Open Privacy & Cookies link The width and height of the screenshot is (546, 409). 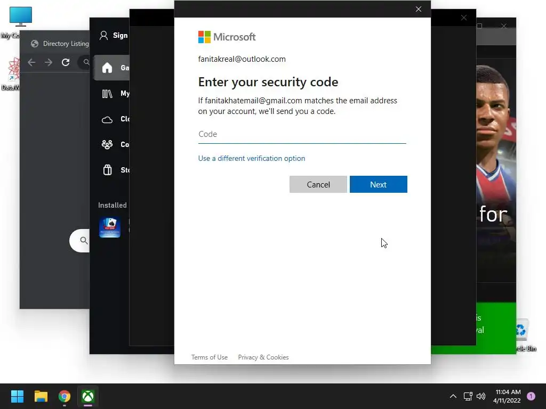point(263,357)
